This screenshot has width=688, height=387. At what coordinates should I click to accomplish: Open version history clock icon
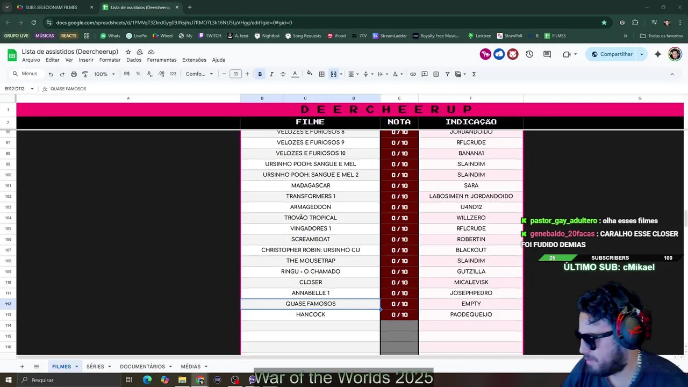pos(529,54)
